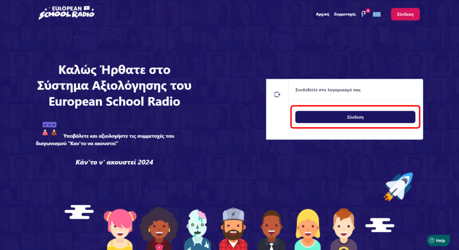Image resolution: width=459 pixels, height=250 pixels.
Task: Click the question mark in Help button
Action: (x=432, y=240)
